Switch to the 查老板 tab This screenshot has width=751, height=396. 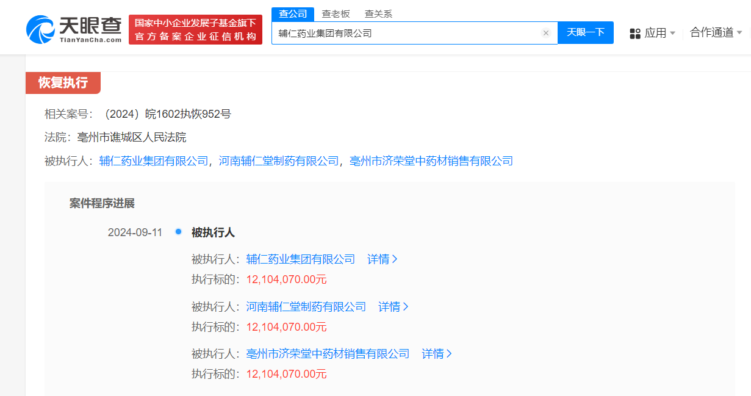click(336, 13)
